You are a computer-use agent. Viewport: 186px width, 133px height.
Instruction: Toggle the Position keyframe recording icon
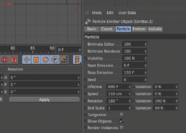[27, 60]
